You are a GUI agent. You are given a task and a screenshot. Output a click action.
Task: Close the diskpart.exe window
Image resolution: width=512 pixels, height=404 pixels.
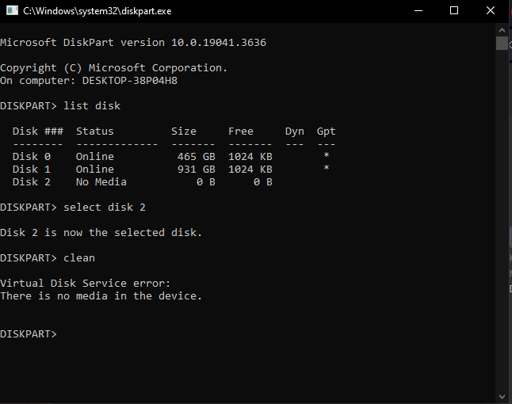point(491,11)
